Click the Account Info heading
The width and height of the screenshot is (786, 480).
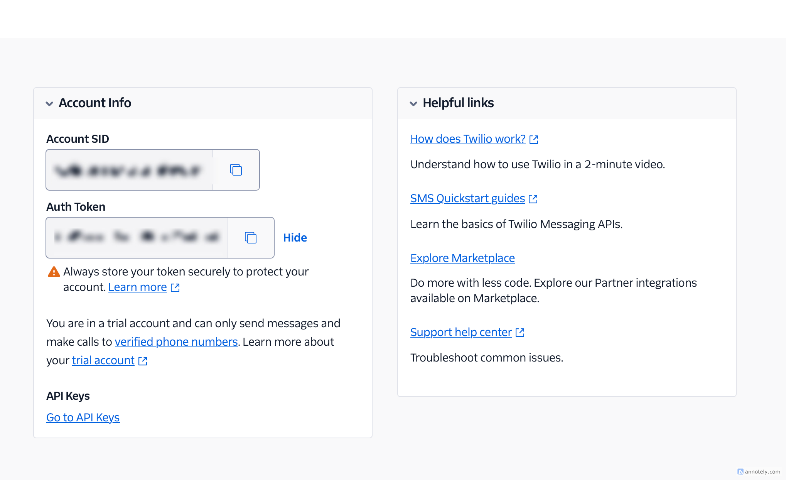click(x=95, y=103)
